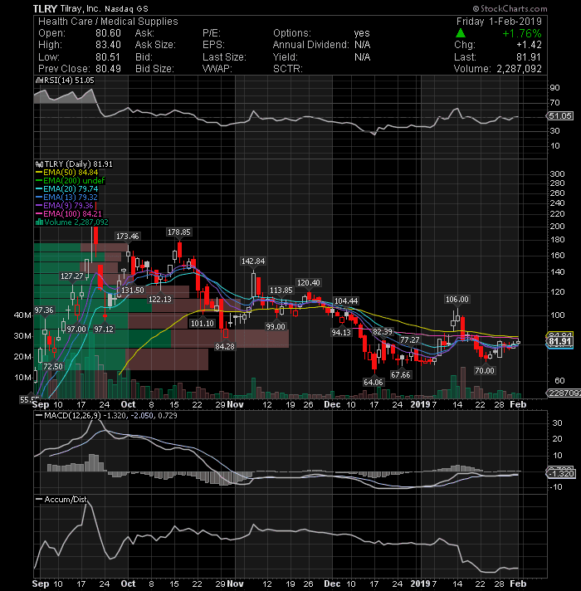Click the Tilray, Inc. company name

[x=81, y=8]
